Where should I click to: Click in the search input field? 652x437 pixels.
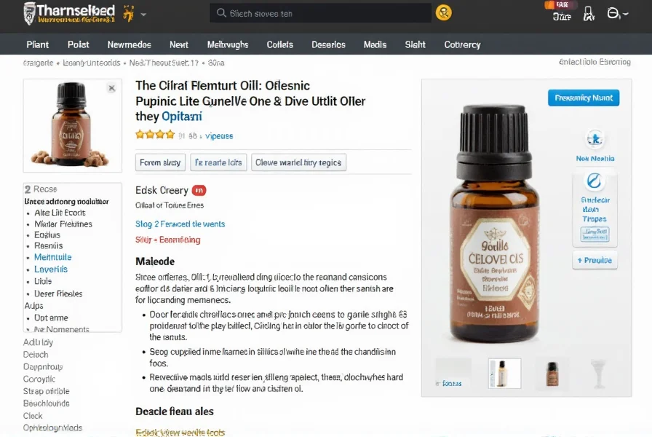[320, 13]
